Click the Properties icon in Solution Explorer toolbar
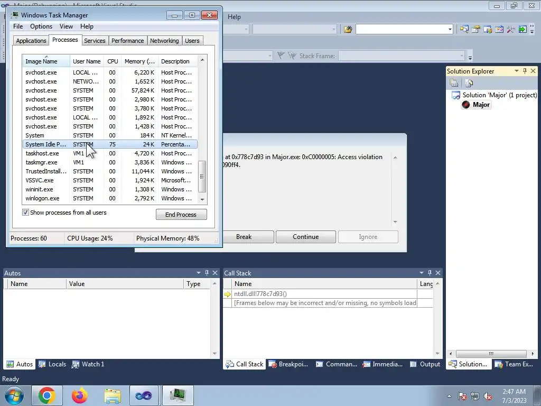 coord(454,83)
